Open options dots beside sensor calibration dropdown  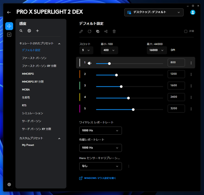click(129, 166)
